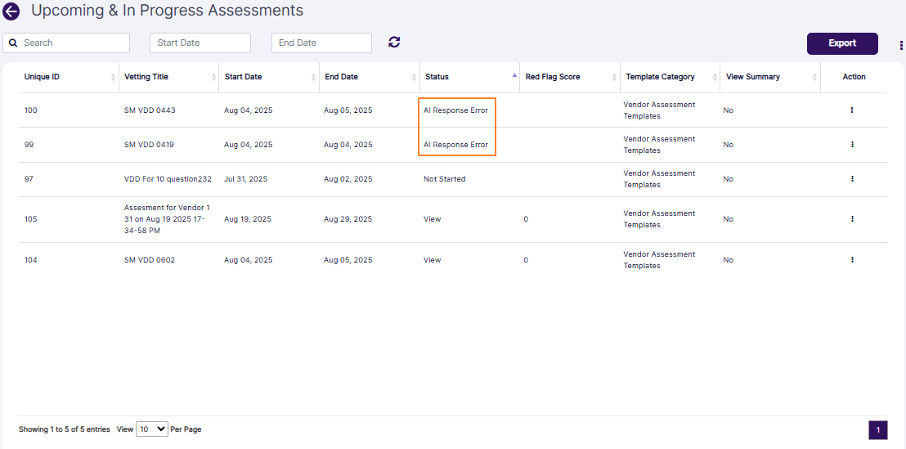Open action menu for VDD For 10 question232
906x449 pixels.
coord(852,179)
